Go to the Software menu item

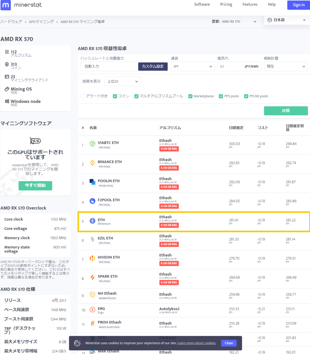pyautogui.click(x=202, y=5)
